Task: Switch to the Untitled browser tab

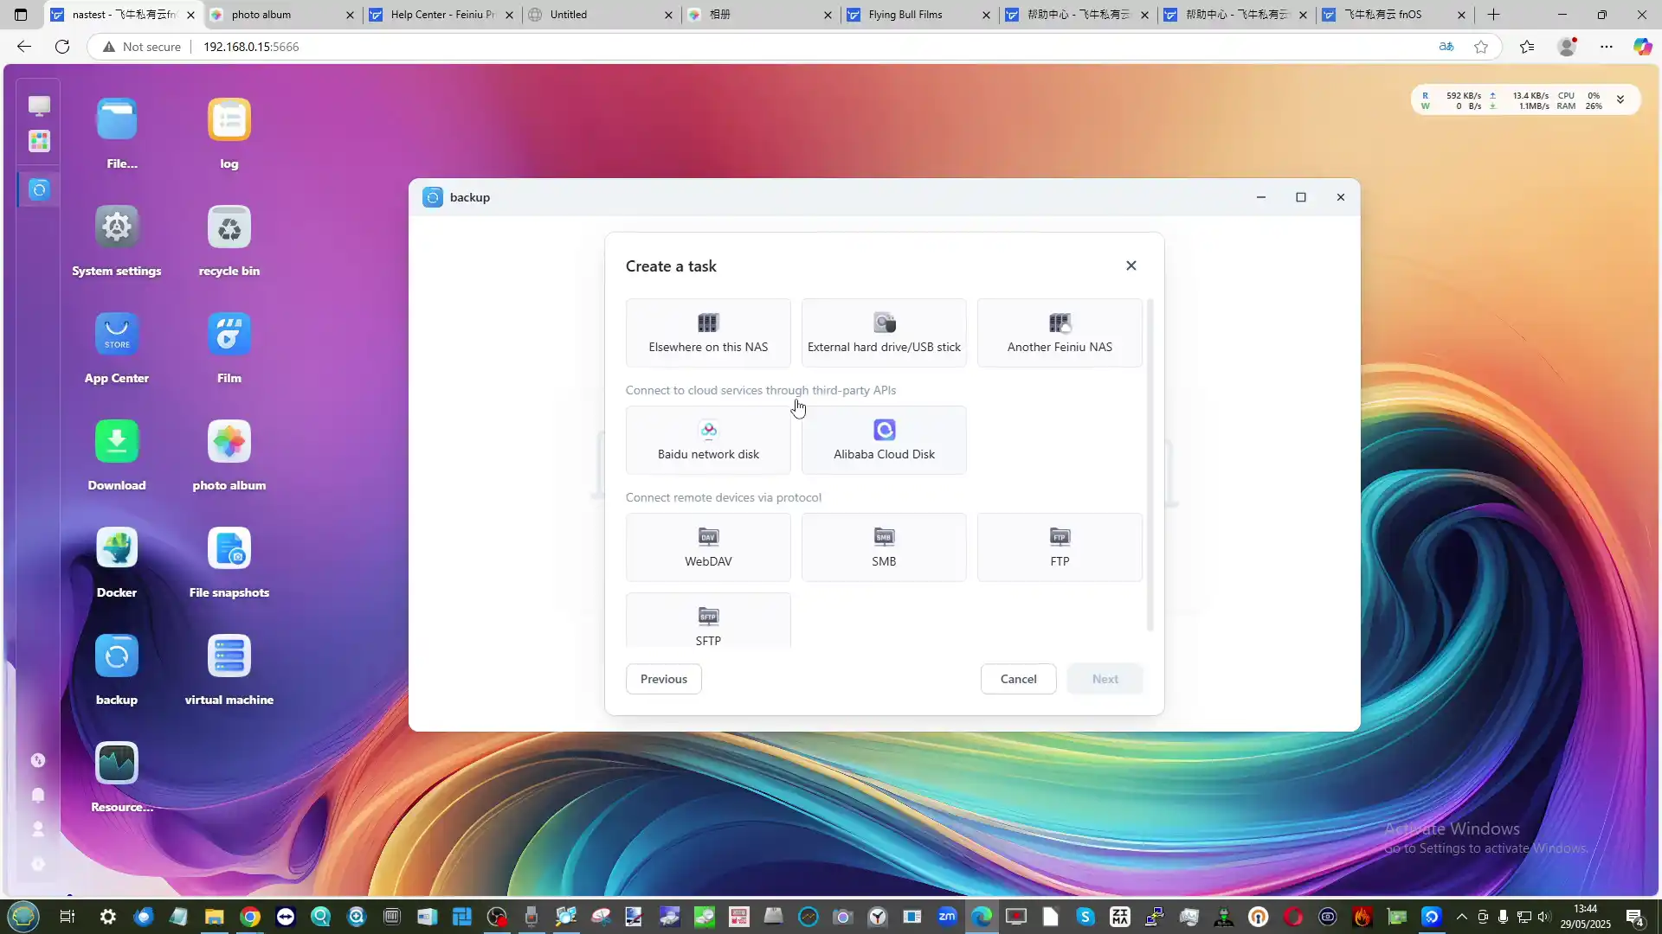Action: (600, 15)
